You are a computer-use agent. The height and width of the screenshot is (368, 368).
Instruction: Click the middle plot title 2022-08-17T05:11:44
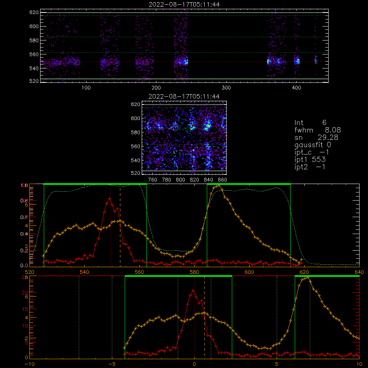(x=184, y=96)
